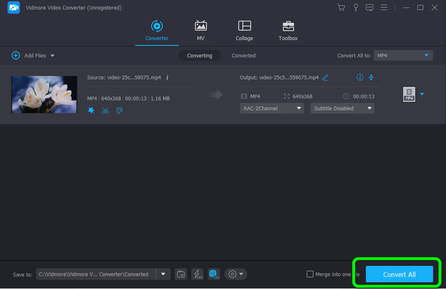Open the star-shaped Edit effects icon
This screenshot has width=446, height=289.
[x=91, y=110]
